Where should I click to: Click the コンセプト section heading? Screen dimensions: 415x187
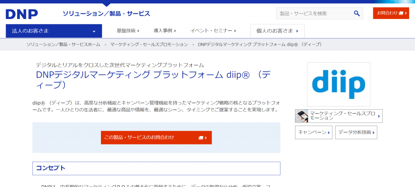[x=156, y=168]
